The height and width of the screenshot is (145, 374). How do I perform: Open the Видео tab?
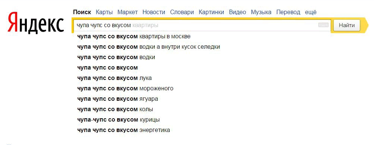point(238,12)
